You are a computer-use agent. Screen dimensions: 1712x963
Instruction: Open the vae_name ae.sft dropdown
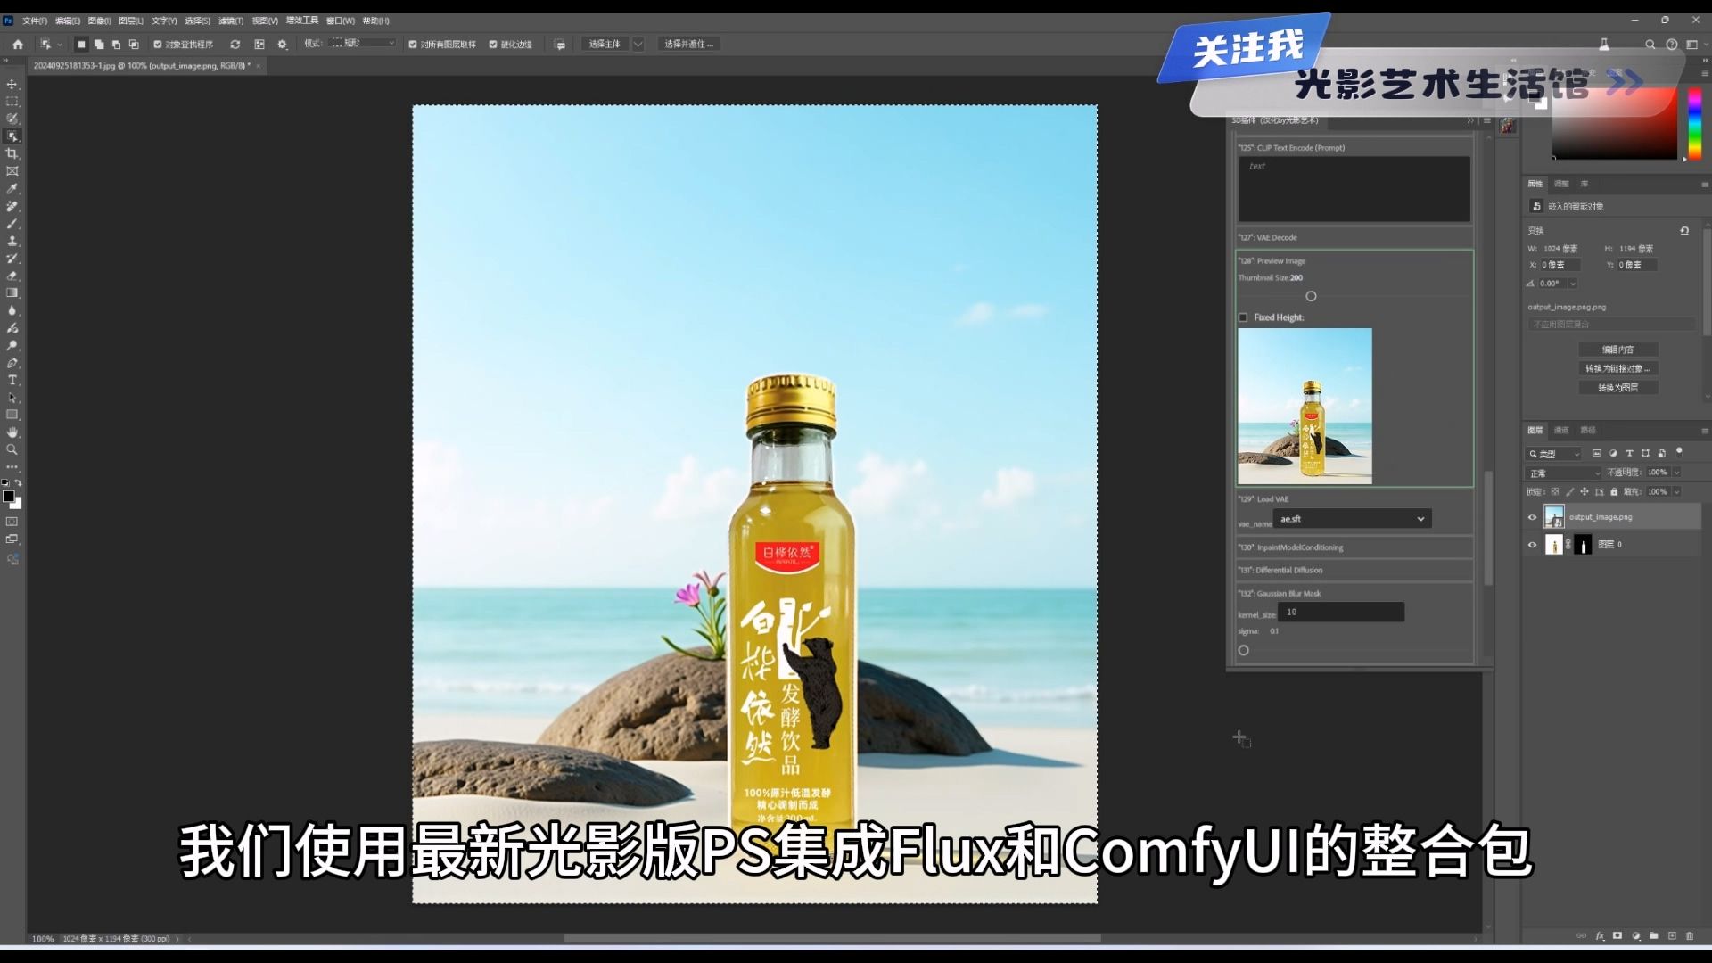pyautogui.click(x=1353, y=519)
